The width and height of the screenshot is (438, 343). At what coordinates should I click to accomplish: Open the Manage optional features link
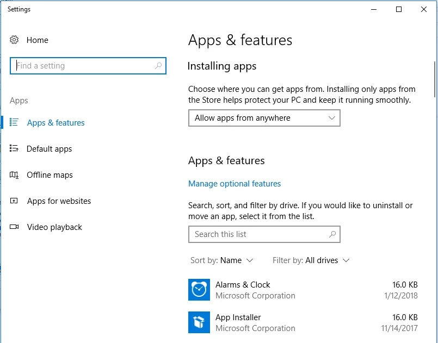235,184
